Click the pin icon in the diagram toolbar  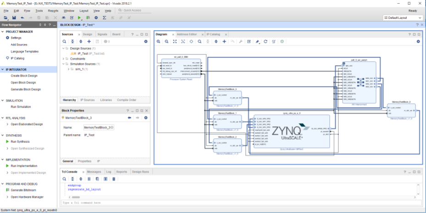[x=257, y=42]
